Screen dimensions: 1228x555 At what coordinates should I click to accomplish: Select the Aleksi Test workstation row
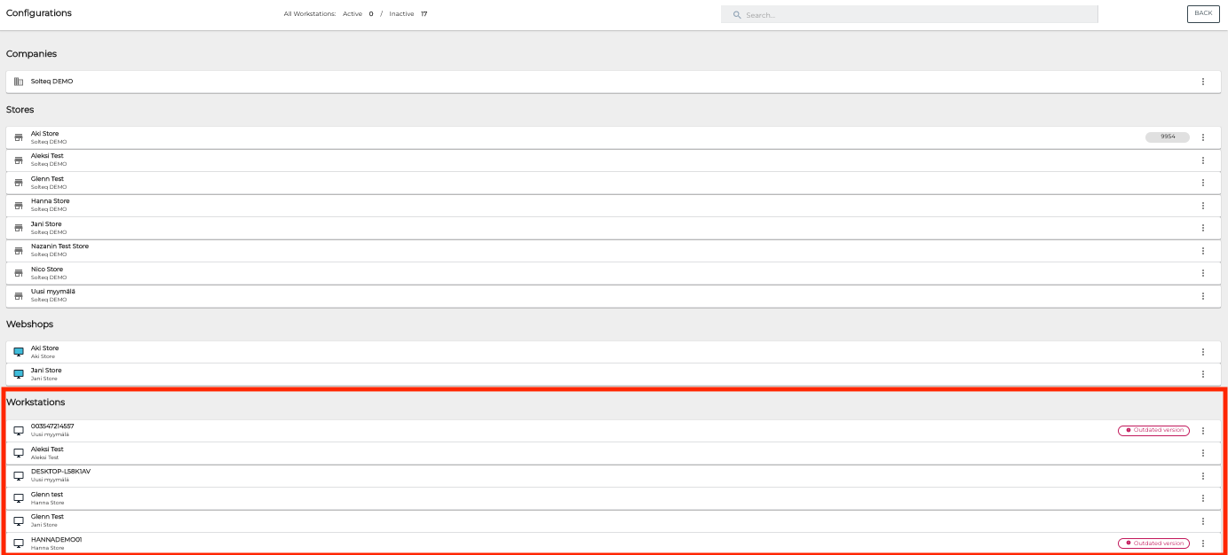(x=533, y=453)
